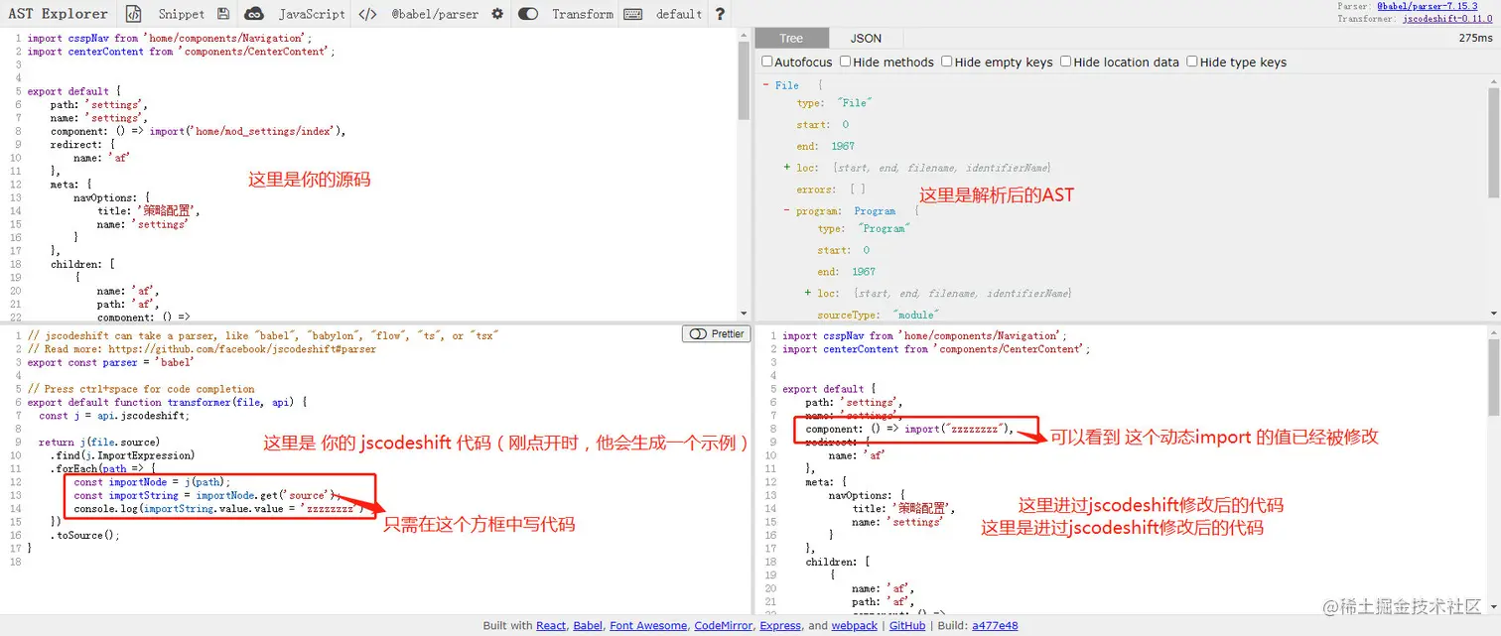Click the Snippet file icon
Screen dimensions: 1501x636
point(133,14)
